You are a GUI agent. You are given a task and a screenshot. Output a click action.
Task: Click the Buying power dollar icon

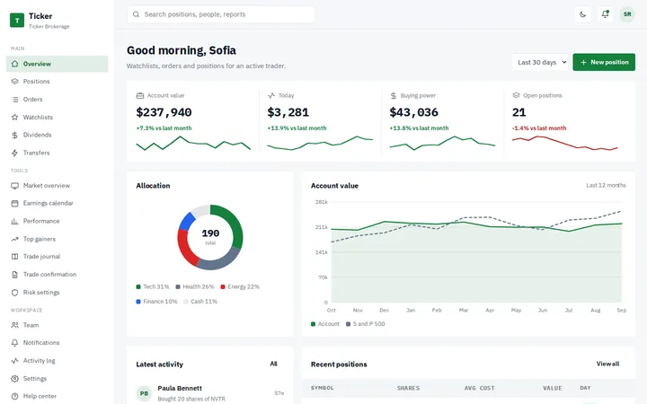click(394, 96)
